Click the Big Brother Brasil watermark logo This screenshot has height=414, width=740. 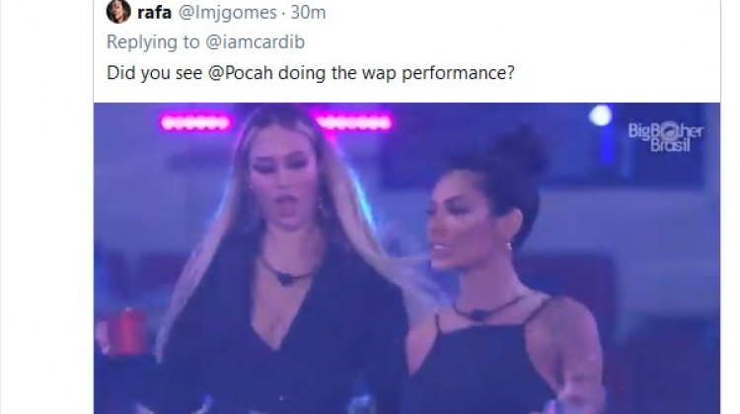pos(665,137)
